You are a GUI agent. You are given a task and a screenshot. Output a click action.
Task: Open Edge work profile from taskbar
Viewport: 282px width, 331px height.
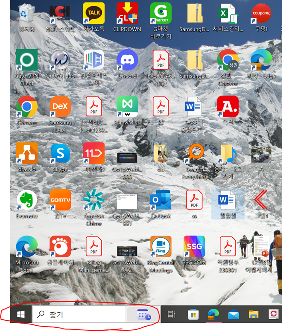pos(213,314)
